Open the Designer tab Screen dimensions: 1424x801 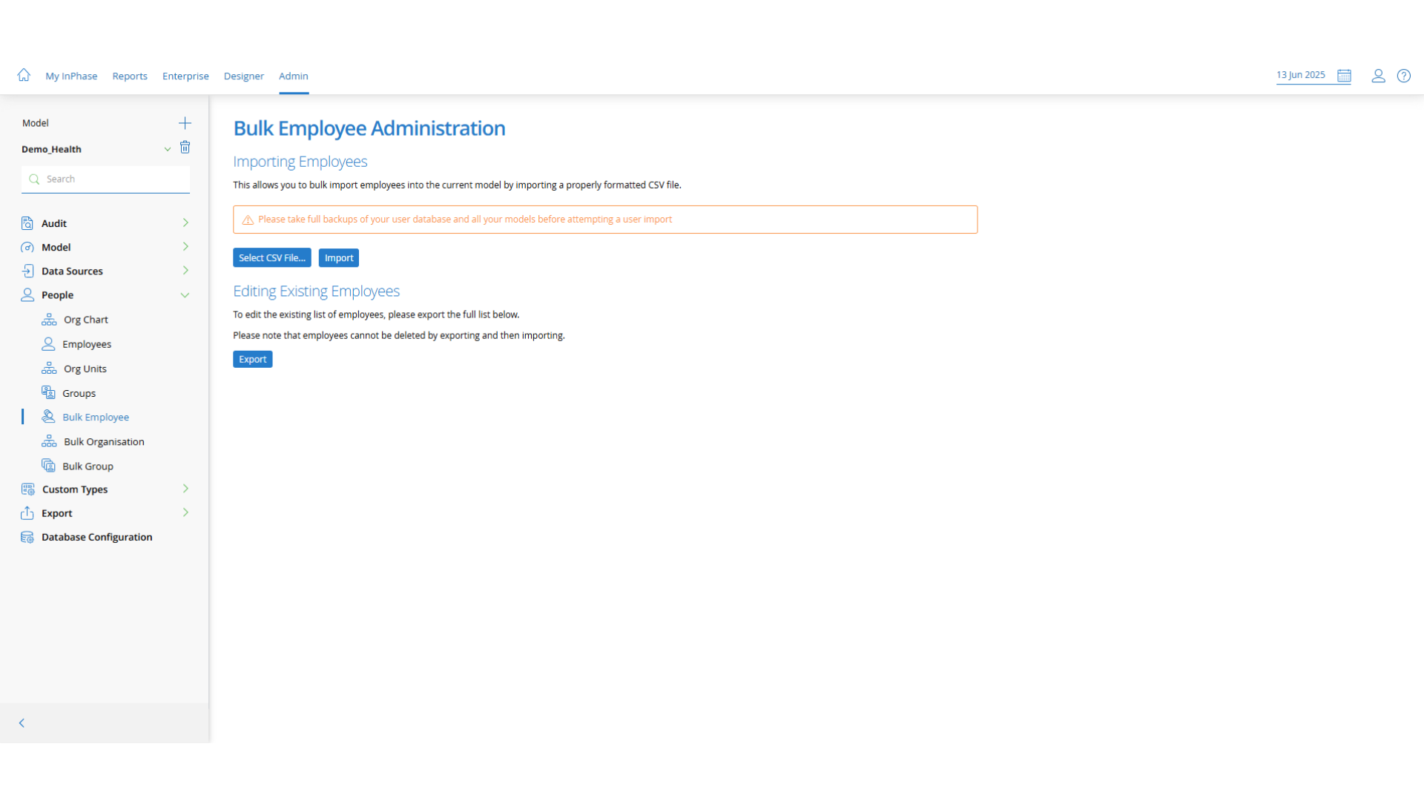(x=244, y=76)
